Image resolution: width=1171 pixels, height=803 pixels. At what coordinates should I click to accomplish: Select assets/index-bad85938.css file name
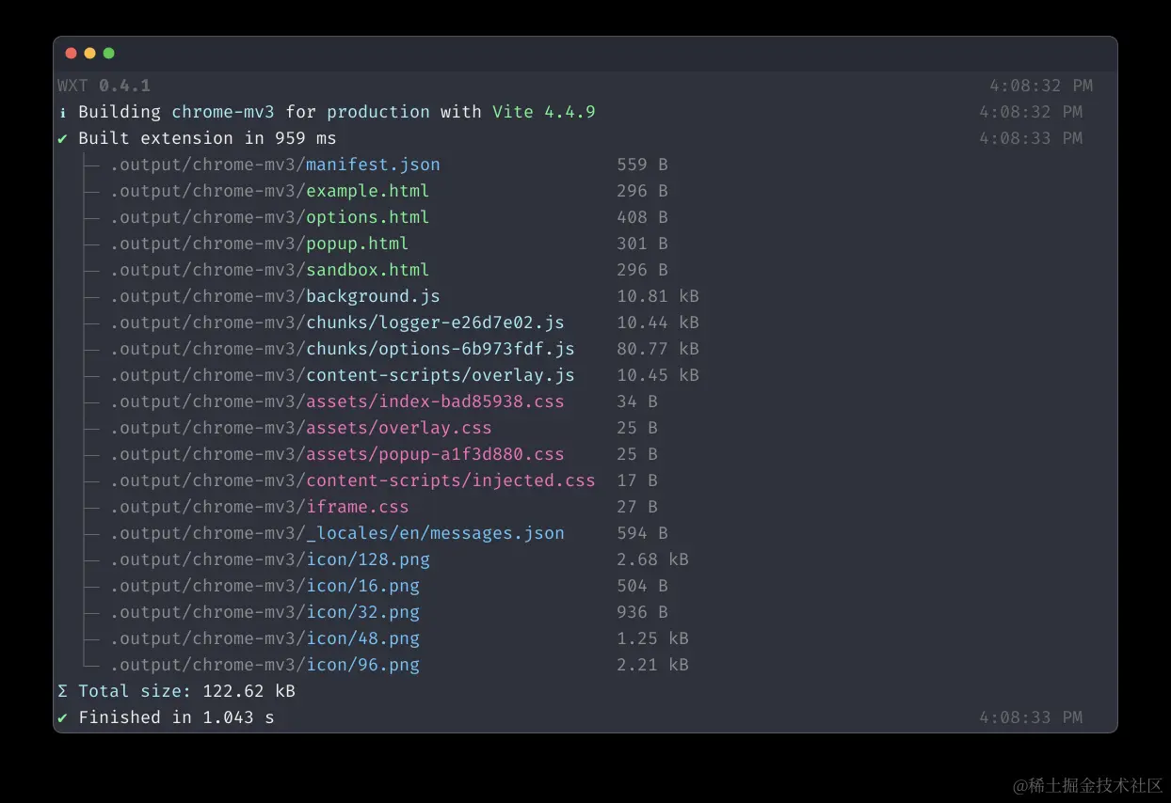click(435, 401)
